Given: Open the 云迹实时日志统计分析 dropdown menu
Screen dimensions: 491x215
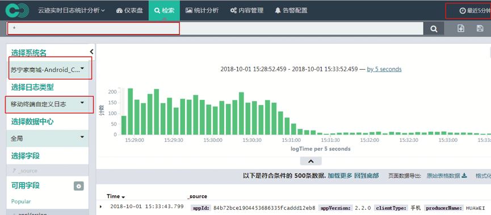Looking at the screenshot, I should [72, 10].
